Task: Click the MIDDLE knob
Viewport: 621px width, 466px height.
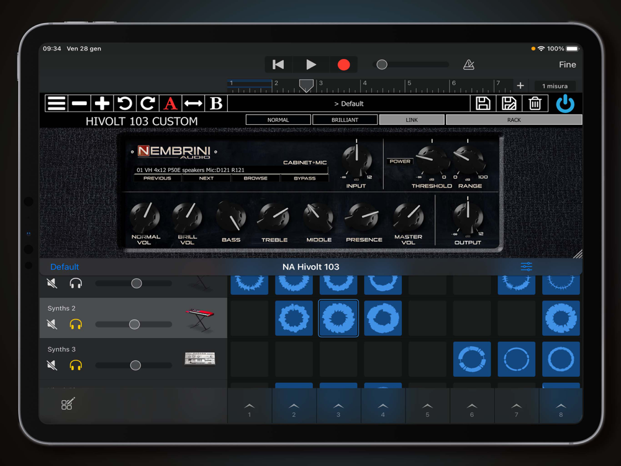Action: pyautogui.click(x=318, y=217)
